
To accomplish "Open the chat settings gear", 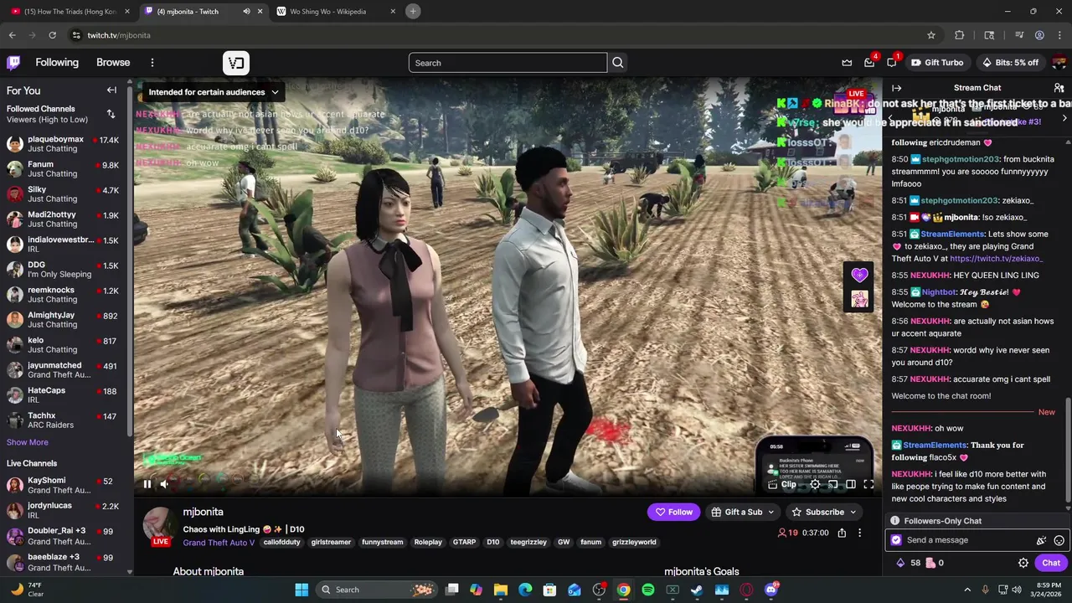I will click(x=1023, y=563).
